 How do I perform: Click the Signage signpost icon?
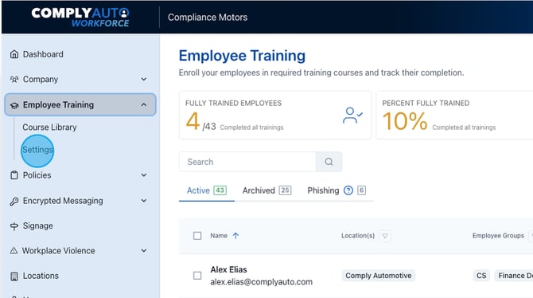pos(14,226)
